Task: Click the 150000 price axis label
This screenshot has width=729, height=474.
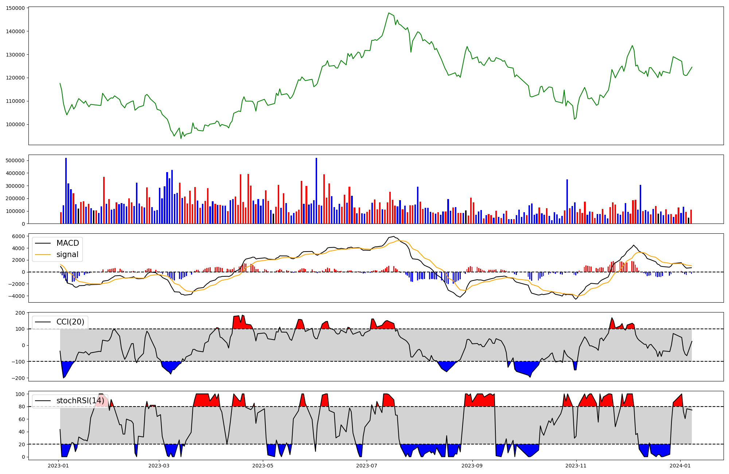Action: (x=15, y=8)
